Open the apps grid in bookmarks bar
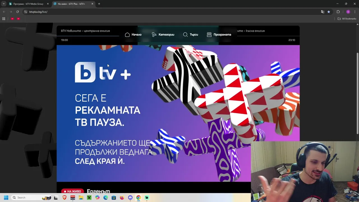This screenshot has width=359, height=202. point(4,19)
